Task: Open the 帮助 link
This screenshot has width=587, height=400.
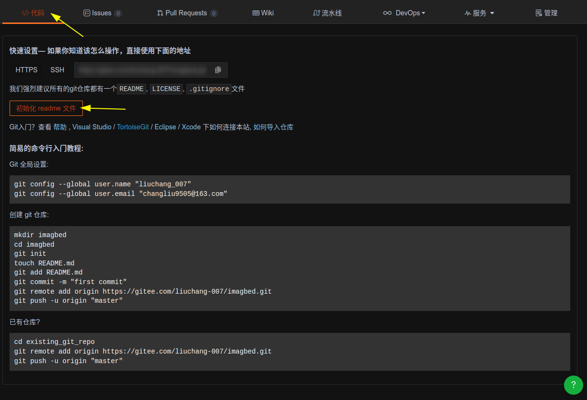Action: [60, 127]
